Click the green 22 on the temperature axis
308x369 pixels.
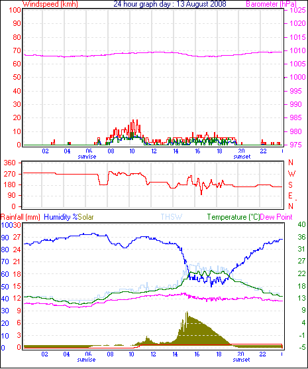301,273
